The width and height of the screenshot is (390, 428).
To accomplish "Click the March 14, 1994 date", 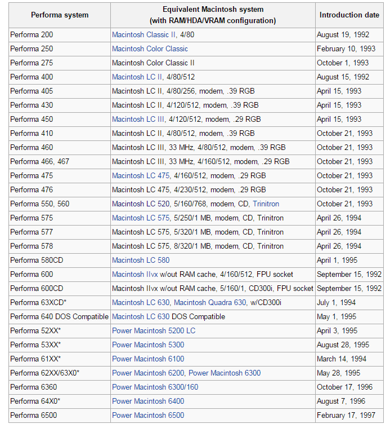I will (342, 359).
